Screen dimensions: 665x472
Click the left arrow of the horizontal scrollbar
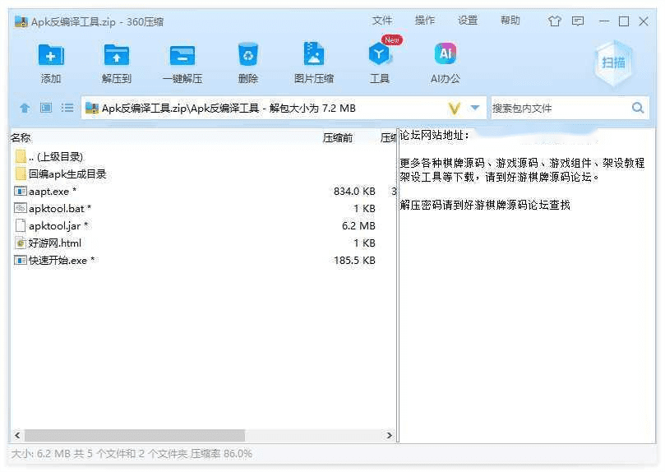tap(17, 435)
